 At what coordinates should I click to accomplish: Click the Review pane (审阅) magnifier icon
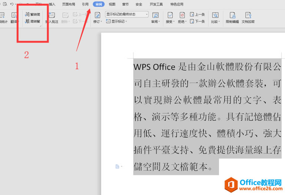(155, 15)
